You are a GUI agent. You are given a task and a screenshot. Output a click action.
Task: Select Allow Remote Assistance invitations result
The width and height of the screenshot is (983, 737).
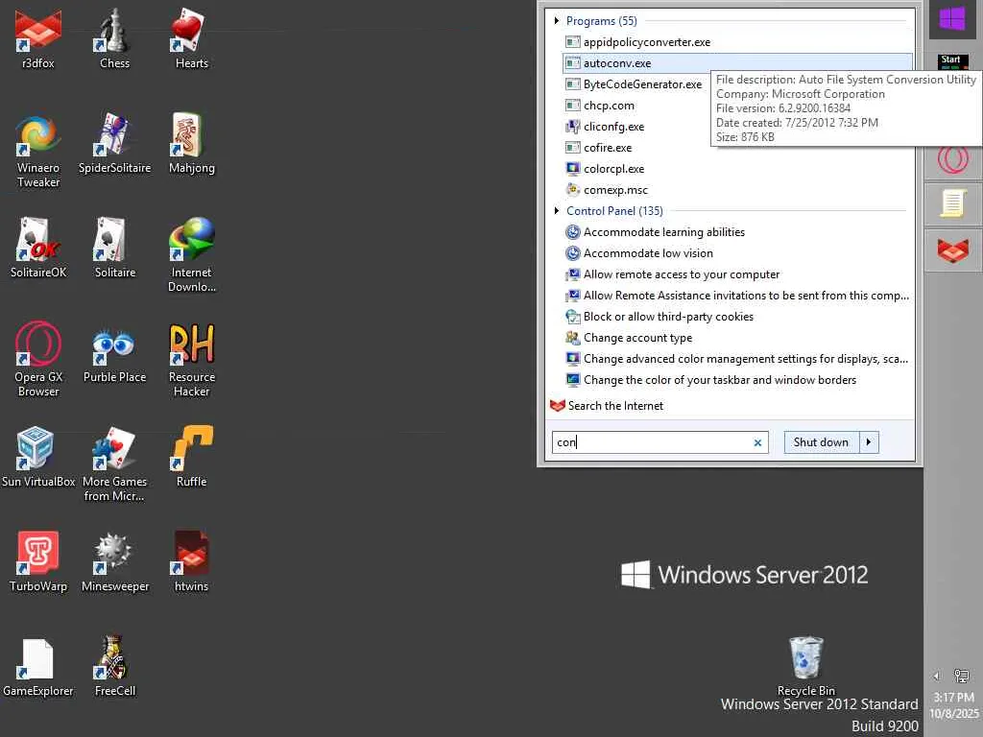click(x=737, y=296)
